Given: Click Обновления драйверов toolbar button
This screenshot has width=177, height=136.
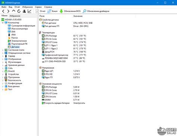Looking at the screenshot, I should tap(96, 11).
